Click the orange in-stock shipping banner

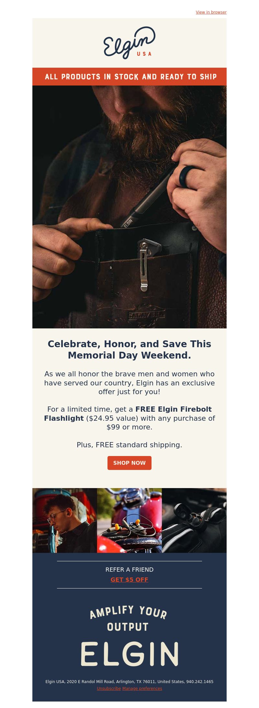tap(129, 77)
